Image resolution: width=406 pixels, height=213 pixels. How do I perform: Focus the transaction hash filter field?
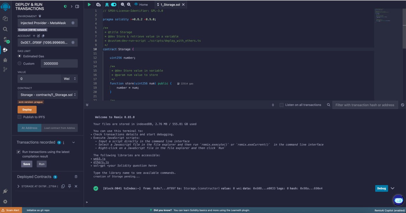(365, 105)
